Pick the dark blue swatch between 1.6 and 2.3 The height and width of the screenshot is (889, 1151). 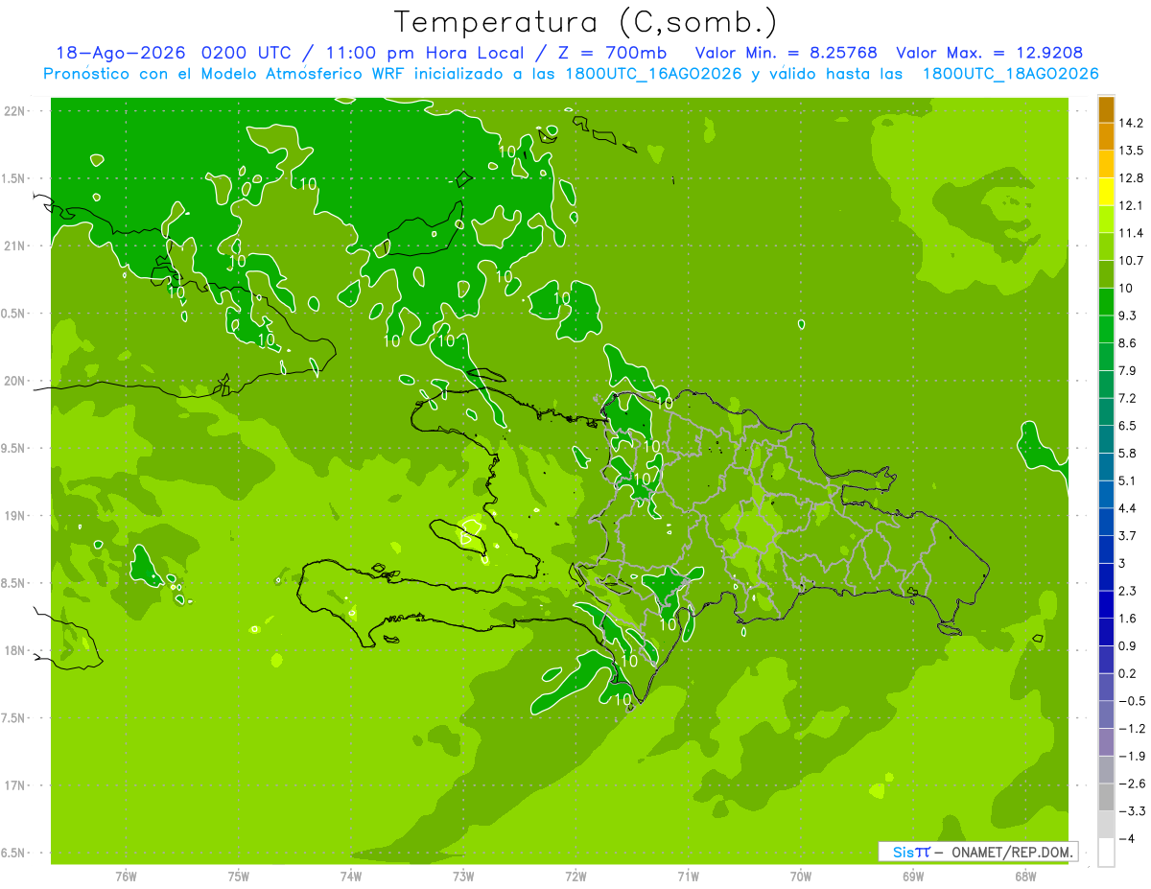click(x=1106, y=604)
